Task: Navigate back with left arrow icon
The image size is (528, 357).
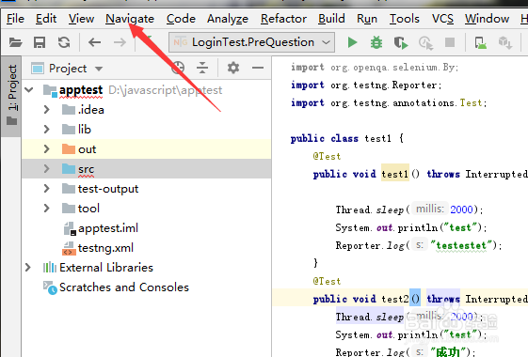Action: pyautogui.click(x=95, y=42)
